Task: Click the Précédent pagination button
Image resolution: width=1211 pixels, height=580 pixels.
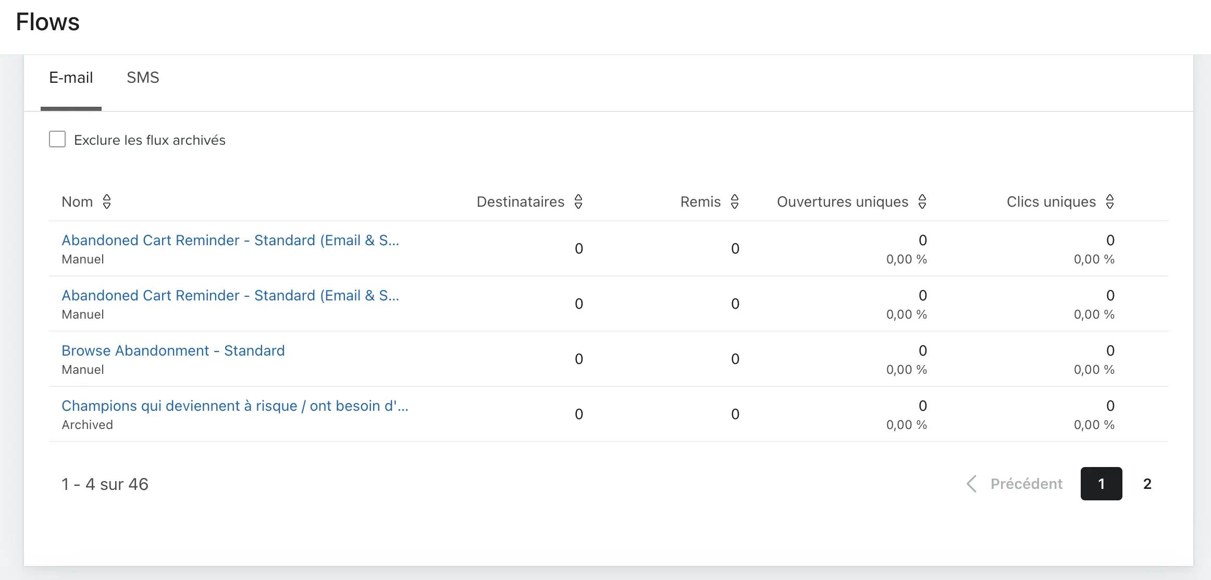Action: 1014,484
